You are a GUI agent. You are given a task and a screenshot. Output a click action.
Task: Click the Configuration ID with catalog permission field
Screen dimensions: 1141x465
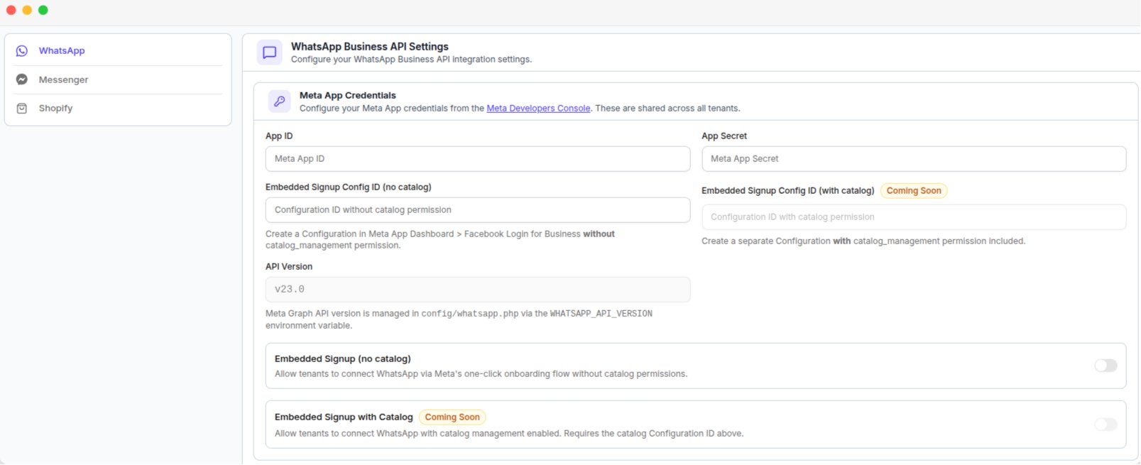pos(914,217)
